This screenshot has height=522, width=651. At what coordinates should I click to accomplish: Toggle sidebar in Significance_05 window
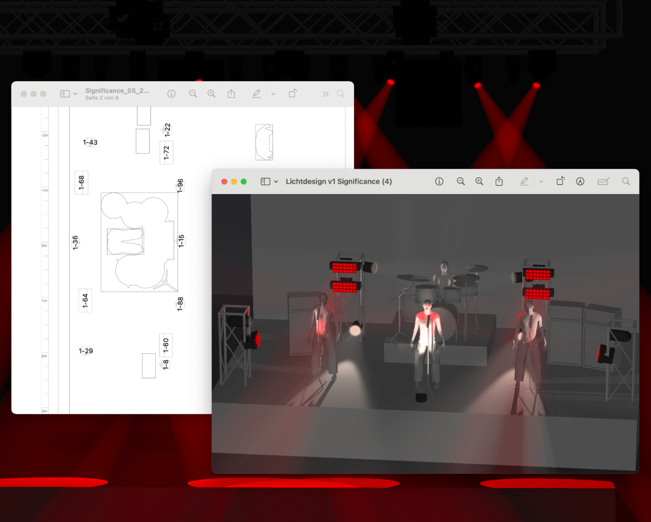[x=65, y=94]
